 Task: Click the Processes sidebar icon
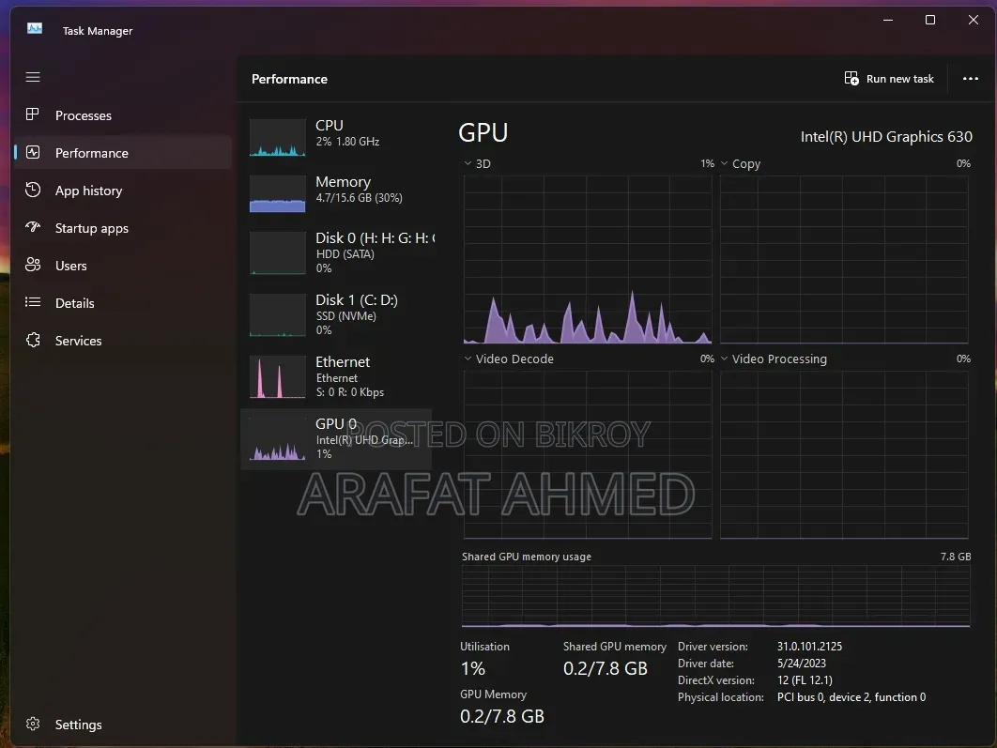point(33,114)
